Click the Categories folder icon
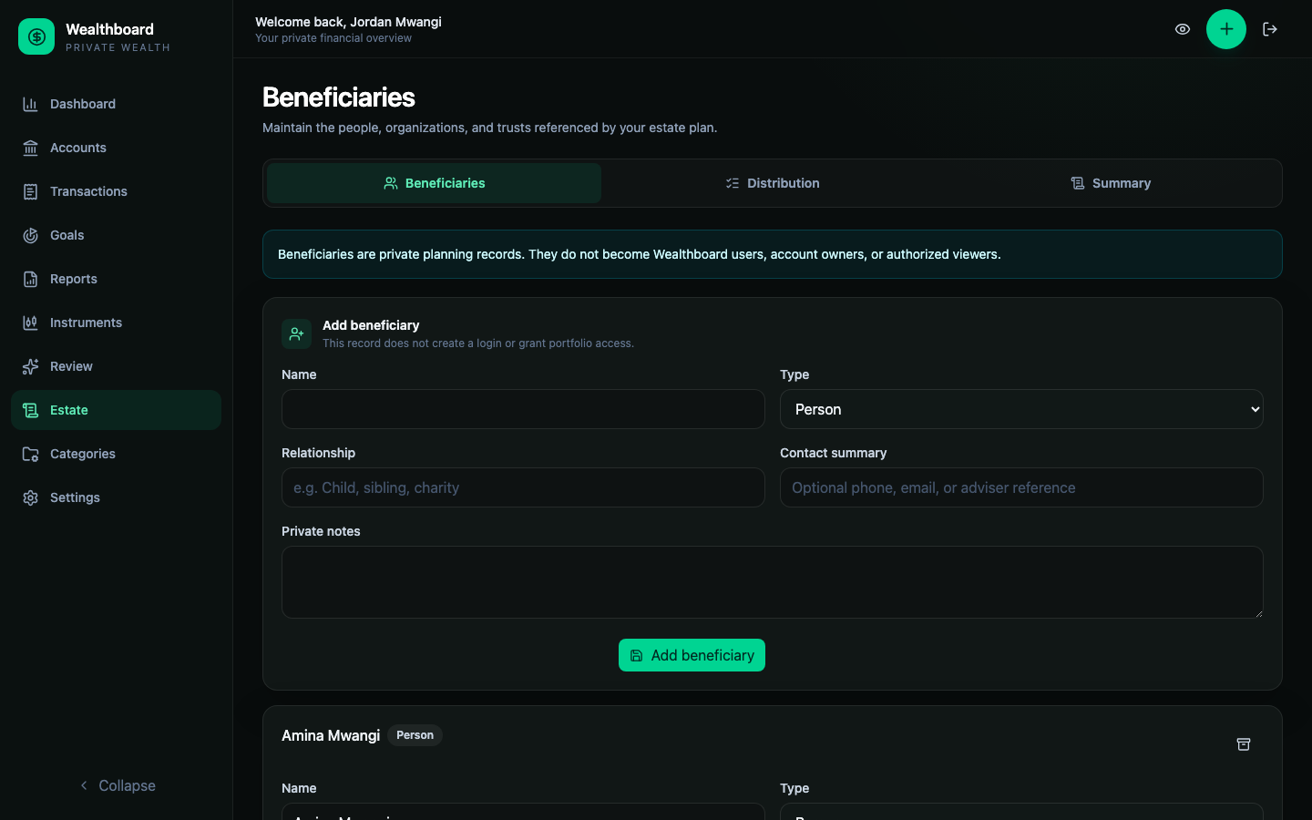The image size is (1312, 820). pos(30,454)
